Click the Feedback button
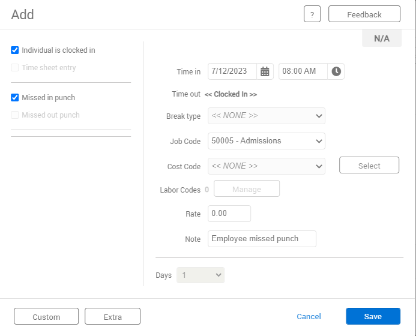 (x=364, y=14)
